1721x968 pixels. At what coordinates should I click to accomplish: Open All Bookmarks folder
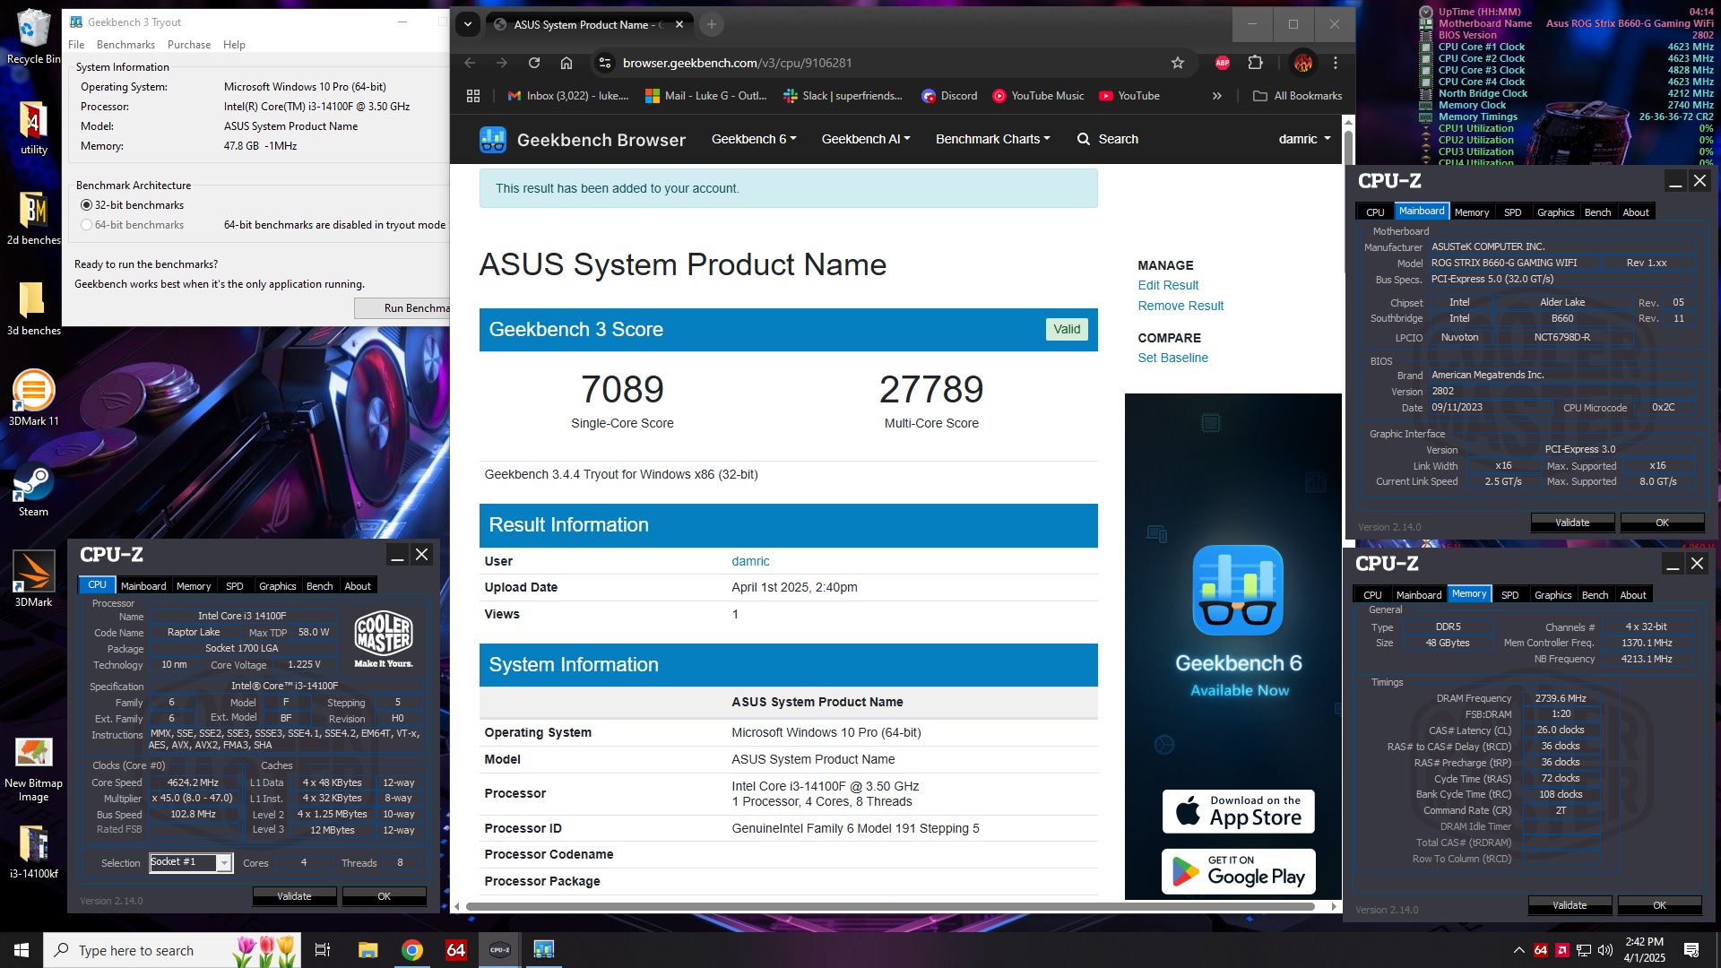click(x=1297, y=96)
